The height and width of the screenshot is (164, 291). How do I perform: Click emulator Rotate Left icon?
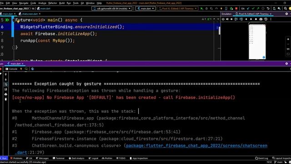(x=236, y=19)
